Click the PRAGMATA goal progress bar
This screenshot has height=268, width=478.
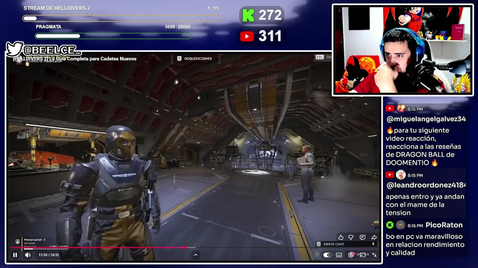point(113,36)
